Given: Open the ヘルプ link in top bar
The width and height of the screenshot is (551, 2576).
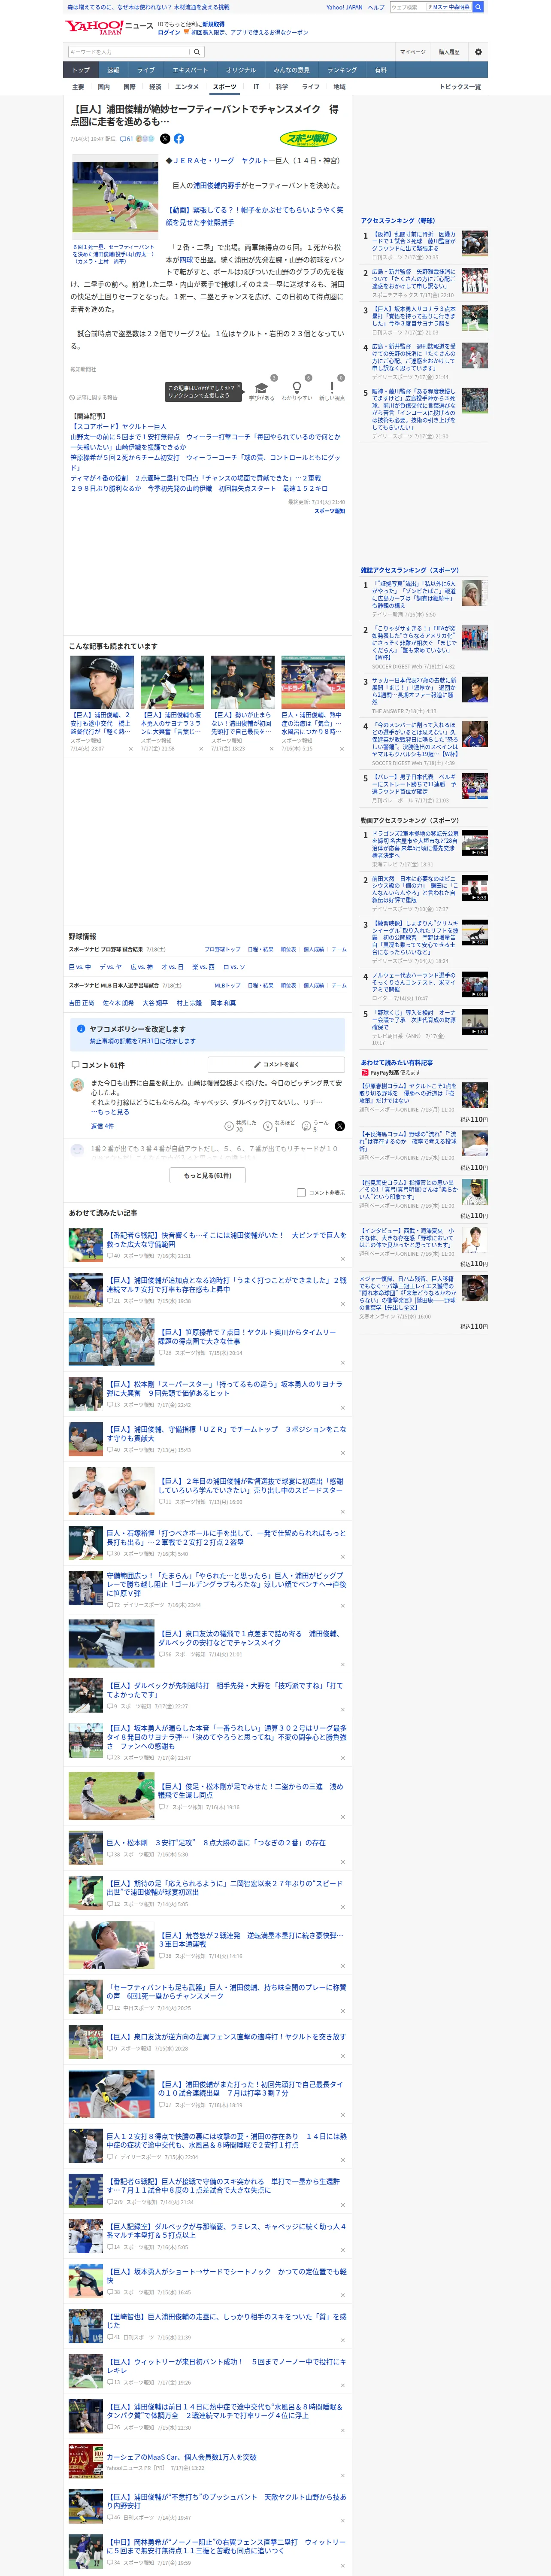Looking at the screenshot, I should click(x=375, y=7).
